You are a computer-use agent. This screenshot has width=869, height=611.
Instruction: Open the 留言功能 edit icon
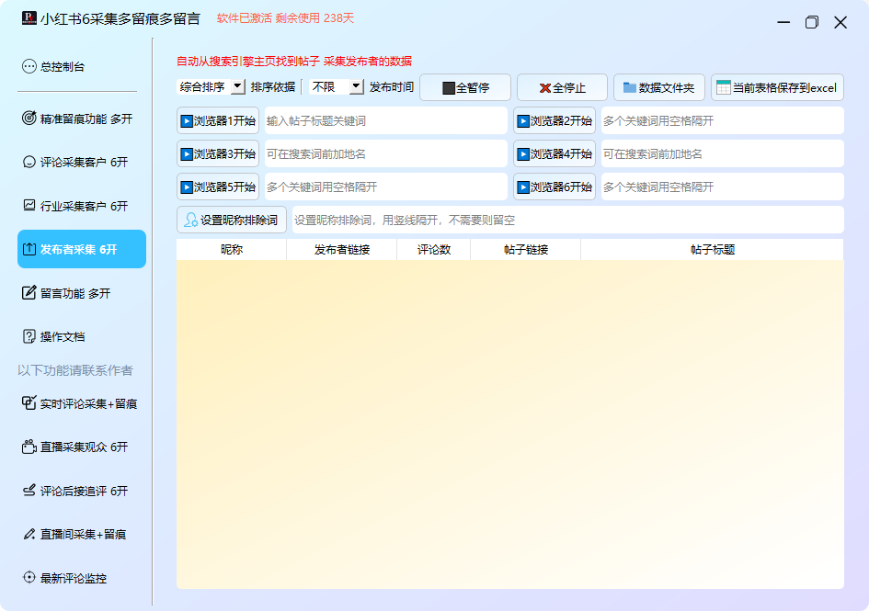(29, 293)
